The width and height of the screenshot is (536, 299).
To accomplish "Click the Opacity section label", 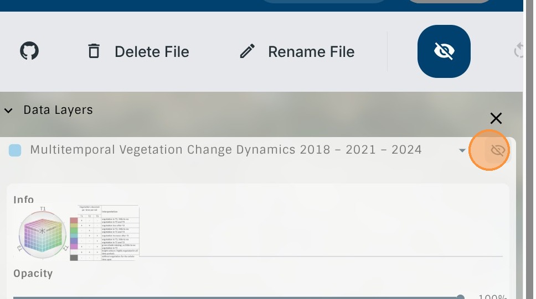I will 33,274.
